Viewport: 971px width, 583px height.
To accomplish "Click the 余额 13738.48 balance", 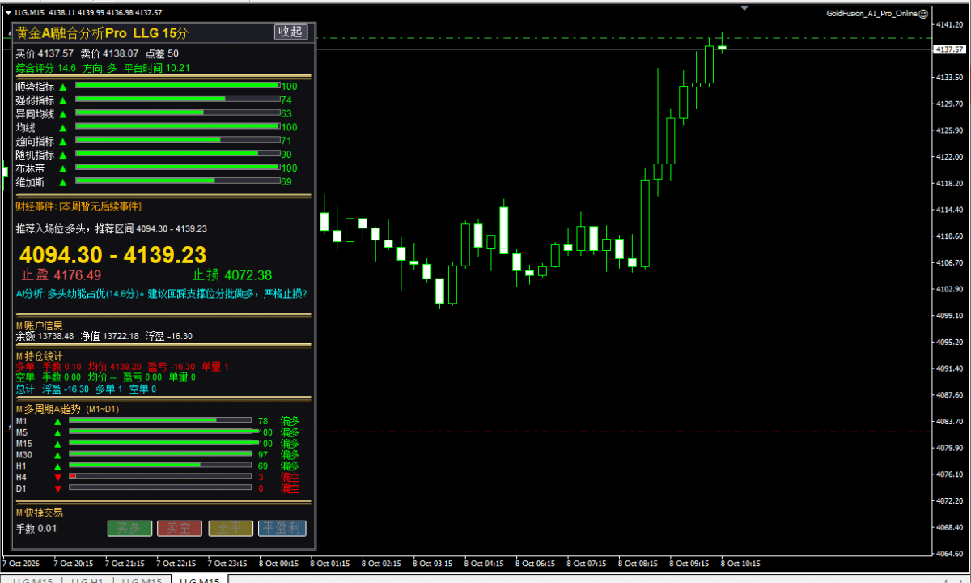I will point(45,336).
